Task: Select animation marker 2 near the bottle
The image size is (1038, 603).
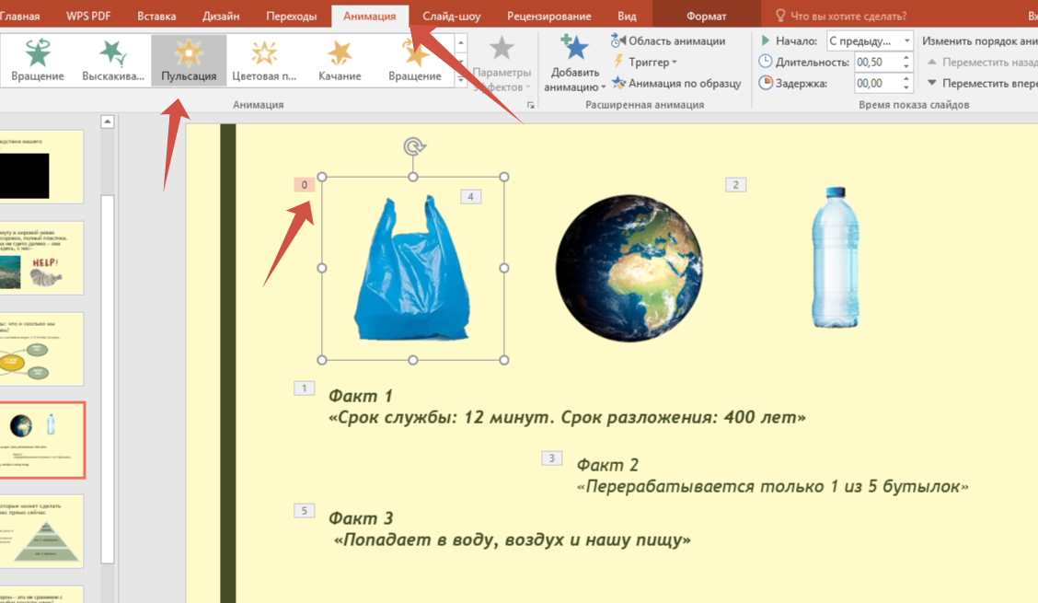Action: pos(735,185)
